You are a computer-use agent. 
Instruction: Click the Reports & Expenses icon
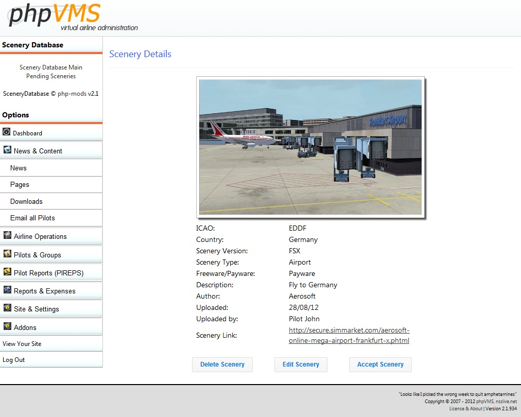(7, 290)
